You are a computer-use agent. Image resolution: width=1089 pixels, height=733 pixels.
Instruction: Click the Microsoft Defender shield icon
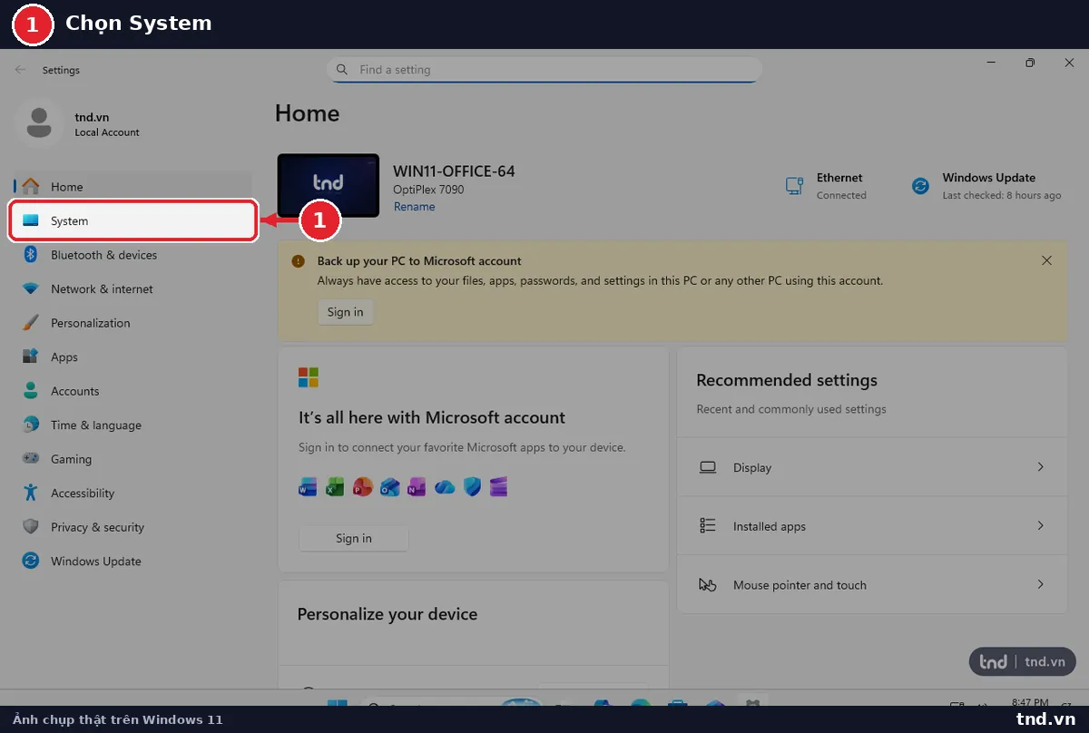(472, 487)
